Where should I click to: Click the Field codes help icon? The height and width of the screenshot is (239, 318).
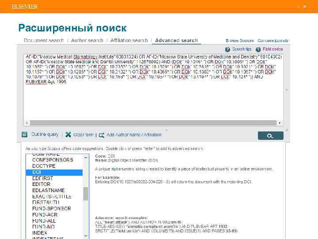point(258,50)
